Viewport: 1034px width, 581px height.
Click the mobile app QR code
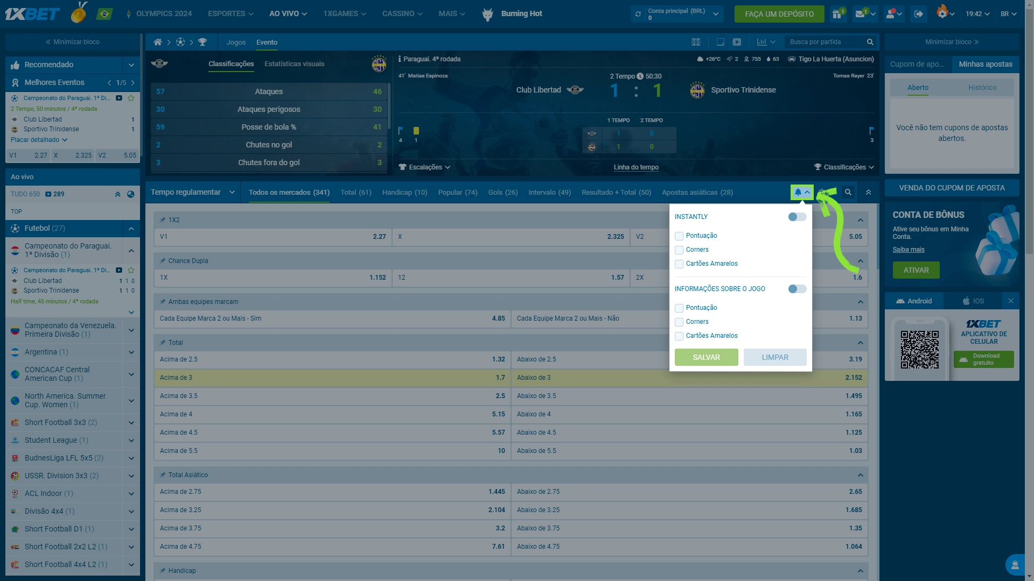pyautogui.click(x=919, y=349)
